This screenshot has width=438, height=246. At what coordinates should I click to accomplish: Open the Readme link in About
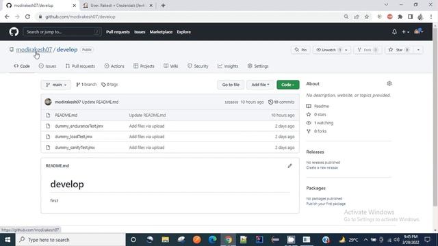321,107
